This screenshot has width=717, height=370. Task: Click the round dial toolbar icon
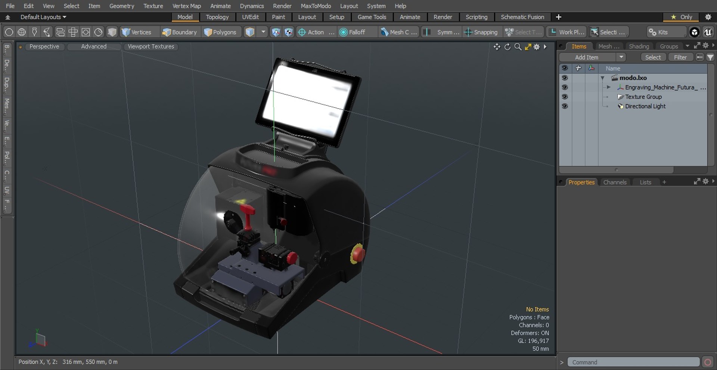point(98,32)
